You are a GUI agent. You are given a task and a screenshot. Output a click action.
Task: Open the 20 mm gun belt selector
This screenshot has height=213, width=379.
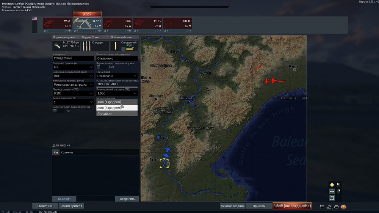95,46
